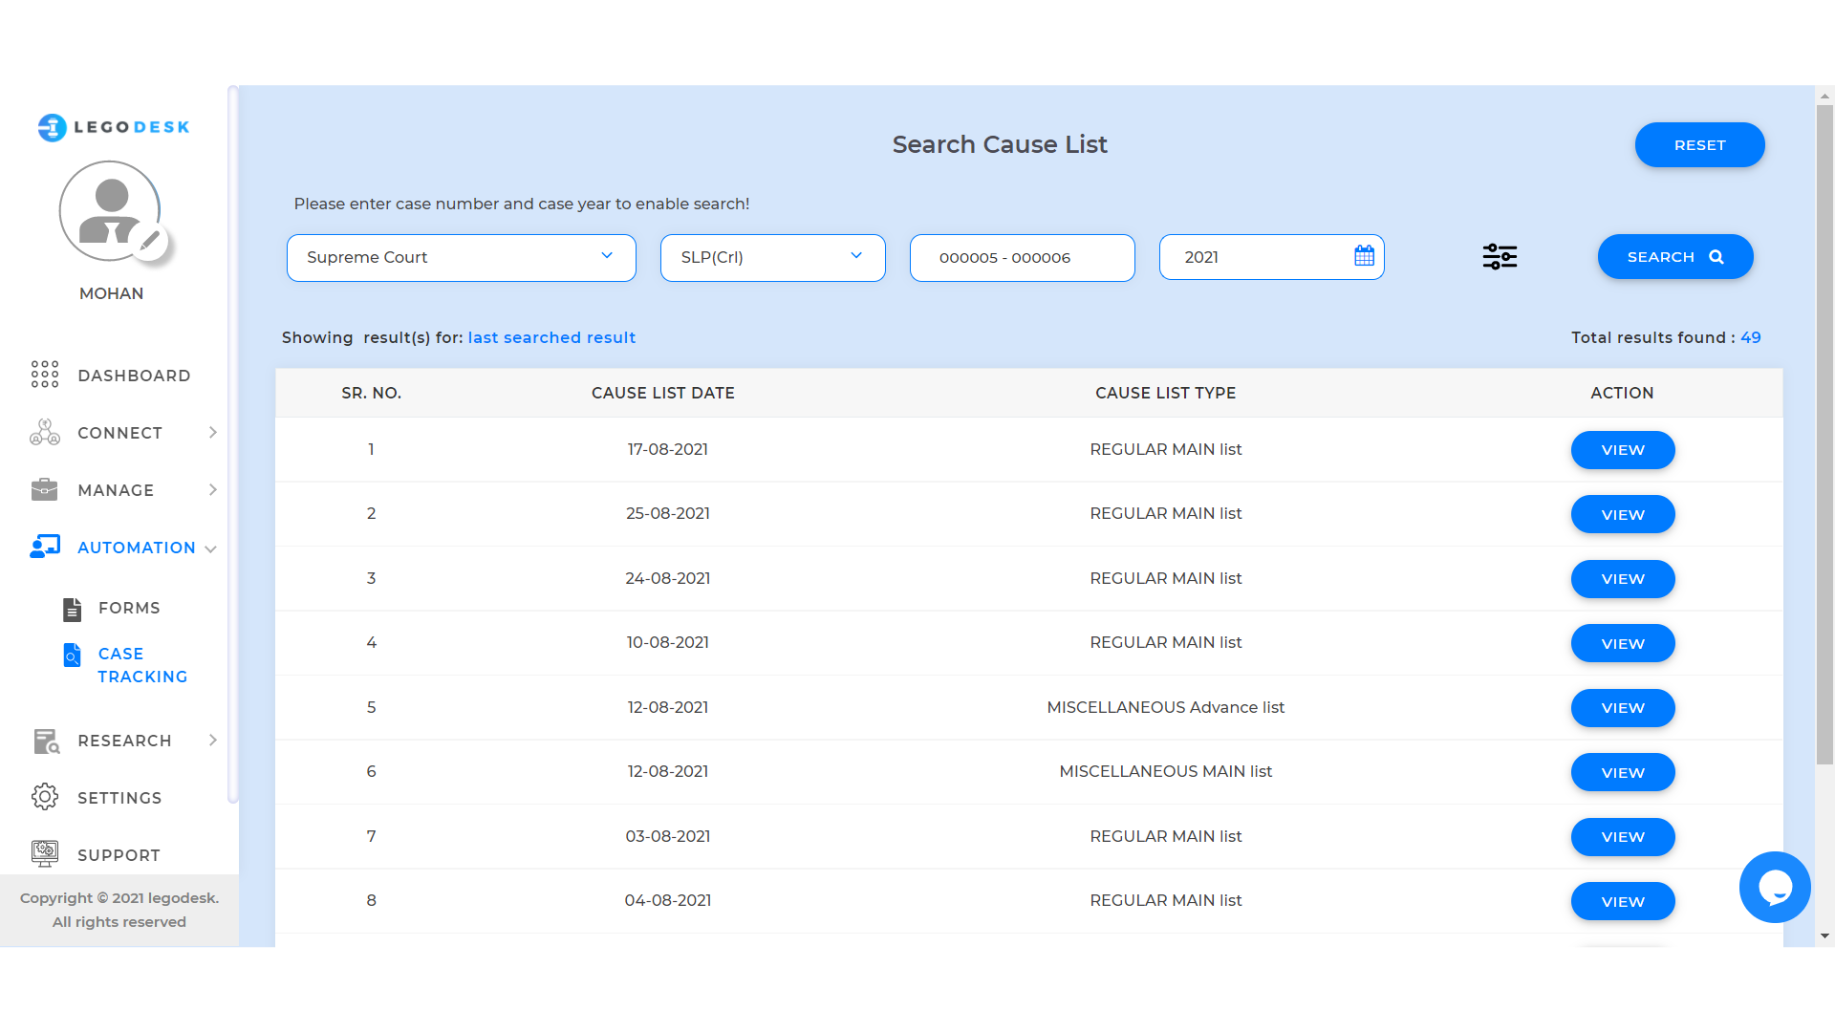
Task: Open the SLP(Crl) case type dropdown
Action: [772, 257]
